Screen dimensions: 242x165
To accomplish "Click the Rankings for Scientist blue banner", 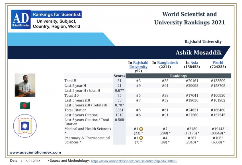I will click(56, 14).
